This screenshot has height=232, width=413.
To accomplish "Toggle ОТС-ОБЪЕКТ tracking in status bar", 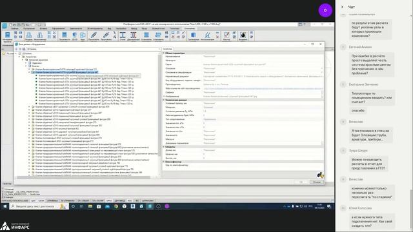I will 83,200.
